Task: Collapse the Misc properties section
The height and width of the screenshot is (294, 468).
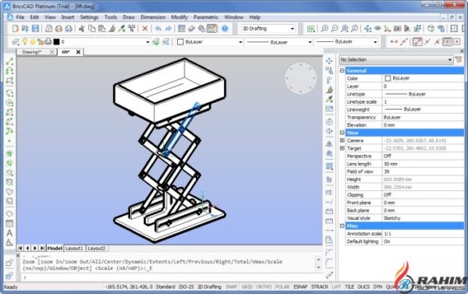Action: tap(342, 226)
